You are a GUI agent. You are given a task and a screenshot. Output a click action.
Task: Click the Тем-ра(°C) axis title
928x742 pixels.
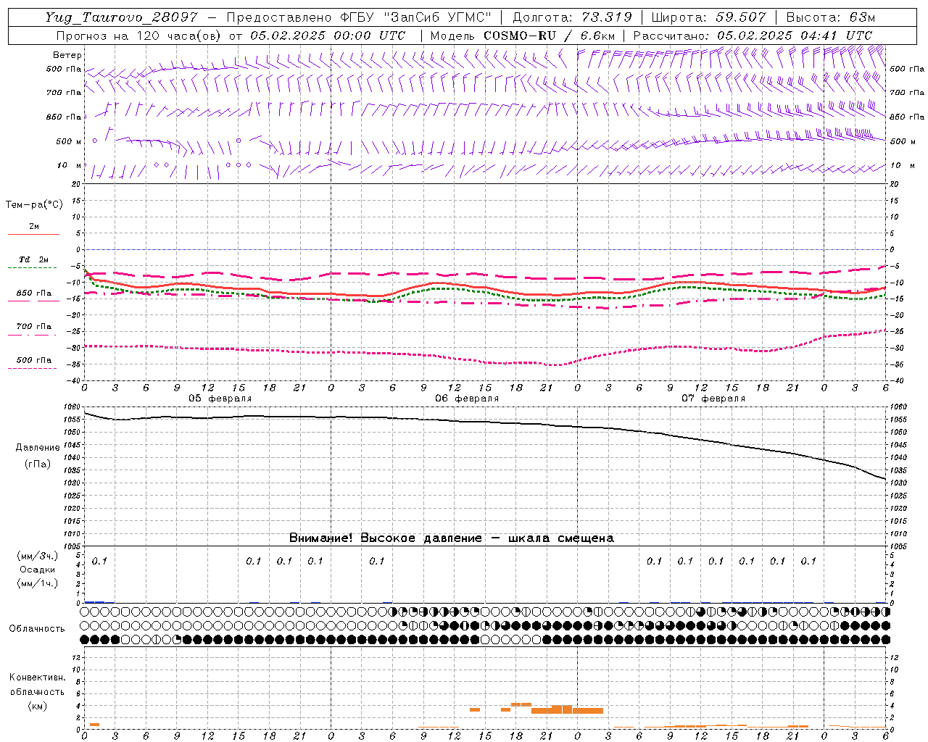(34, 205)
